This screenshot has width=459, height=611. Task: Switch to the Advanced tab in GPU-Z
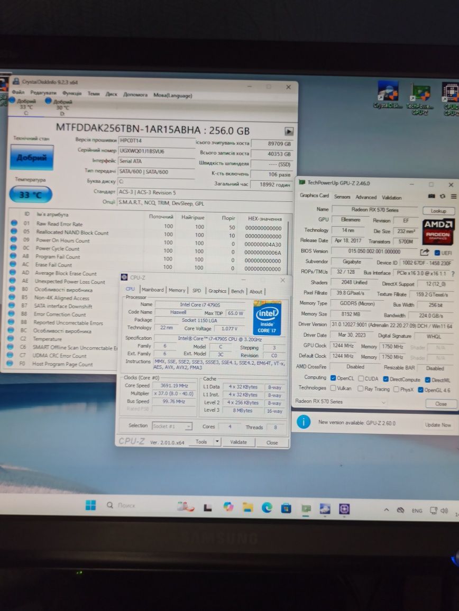coord(366,197)
